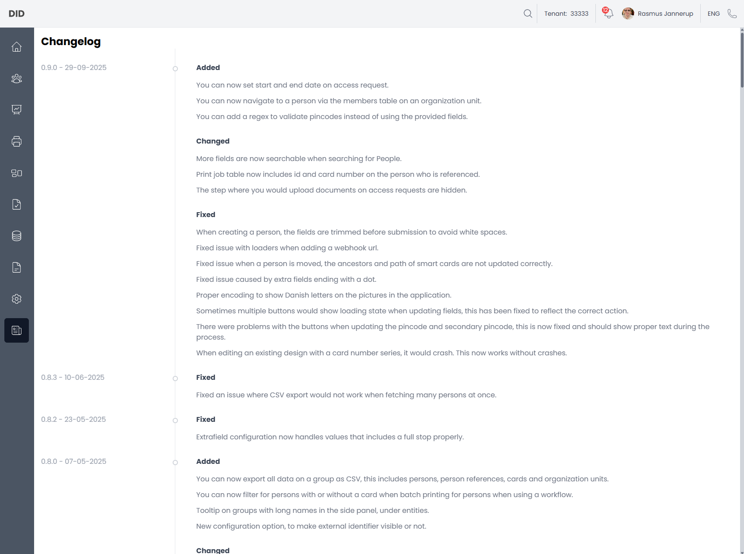Viewport: 744px width, 554px height.
Task: Select the document checkmark sidebar icon
Action: [x=17, y=204]
